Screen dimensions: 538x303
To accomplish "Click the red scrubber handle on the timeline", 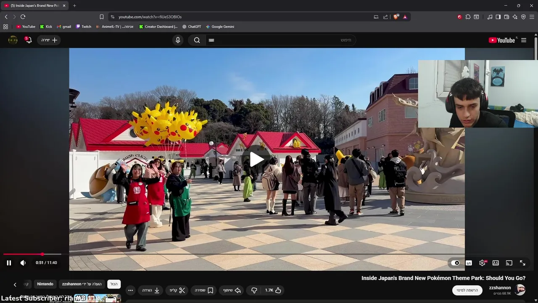I will 42,254.
